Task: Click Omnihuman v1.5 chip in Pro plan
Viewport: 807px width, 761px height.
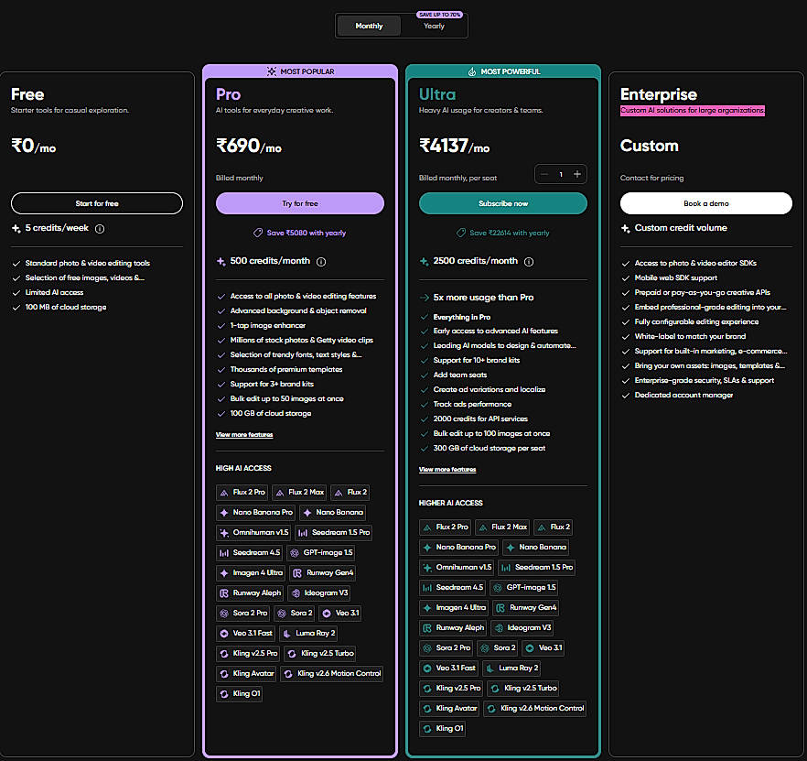Action: [x=253, y=532]
